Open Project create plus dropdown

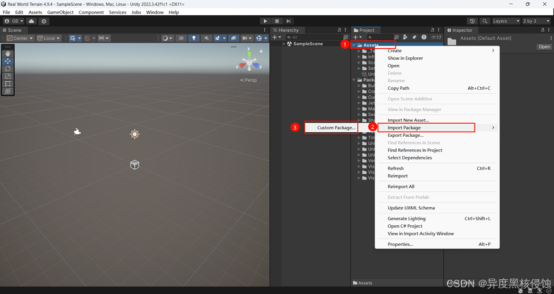click(x=358, y=37)
